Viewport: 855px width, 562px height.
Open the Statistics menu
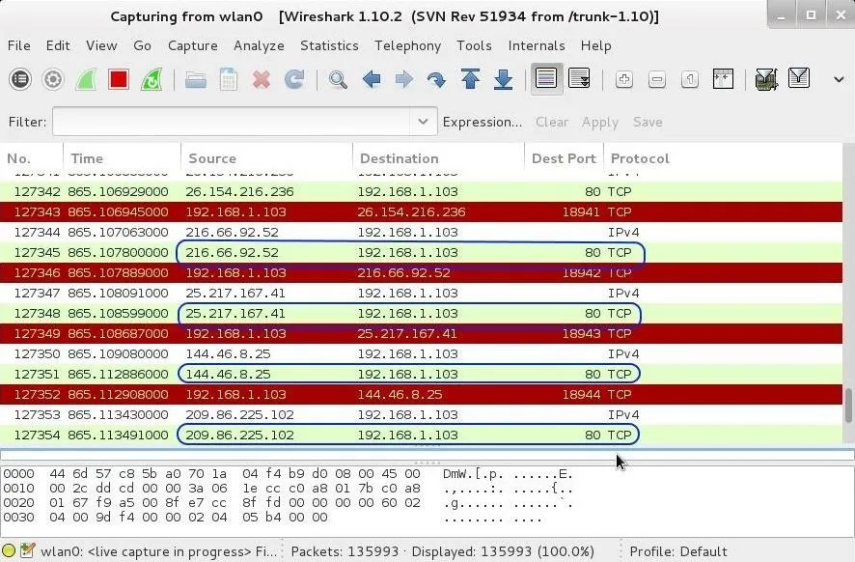click(329, 45)
